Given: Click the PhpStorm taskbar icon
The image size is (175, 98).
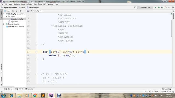Looking at the screenshot, I should (51, 96).
